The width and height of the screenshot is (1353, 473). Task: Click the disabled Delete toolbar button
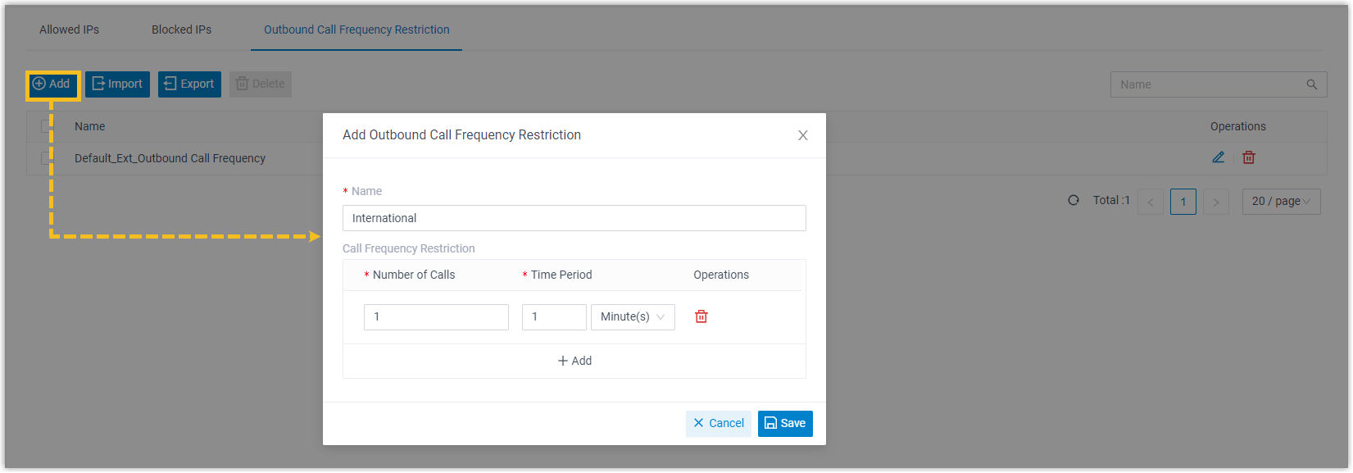click(261, 84)
